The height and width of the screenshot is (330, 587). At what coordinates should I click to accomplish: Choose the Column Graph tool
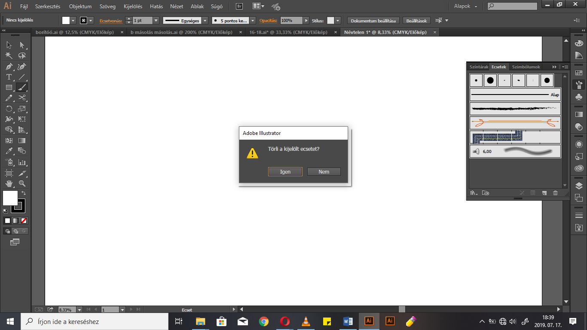[22, 162]
